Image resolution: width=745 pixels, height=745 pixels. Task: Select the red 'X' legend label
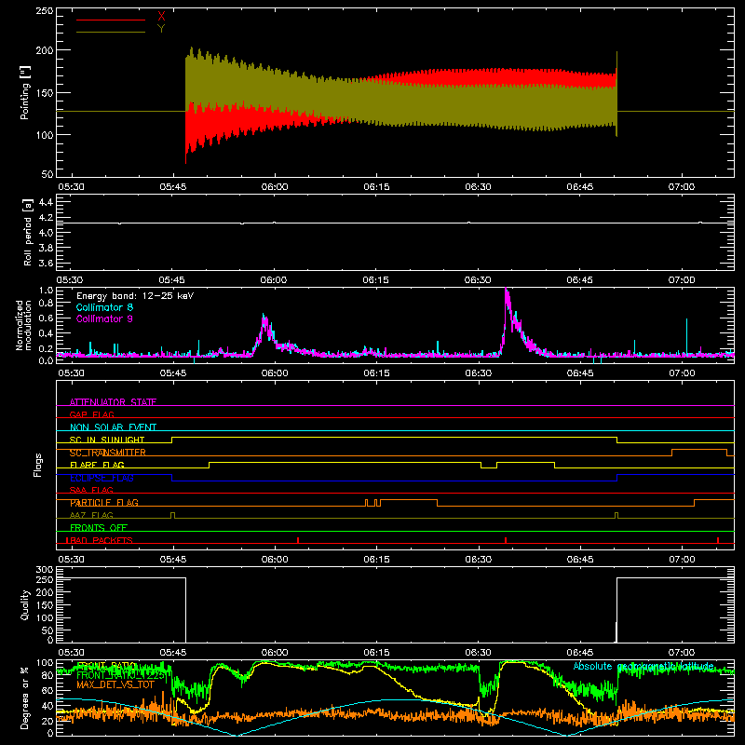point(161,17)
